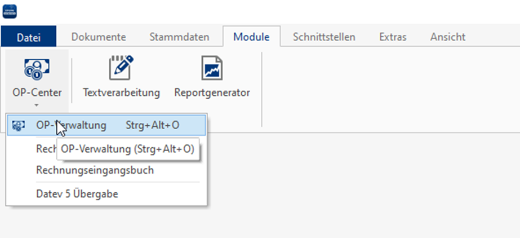Open the Schnittstellen tab

(x=324, y=37)
